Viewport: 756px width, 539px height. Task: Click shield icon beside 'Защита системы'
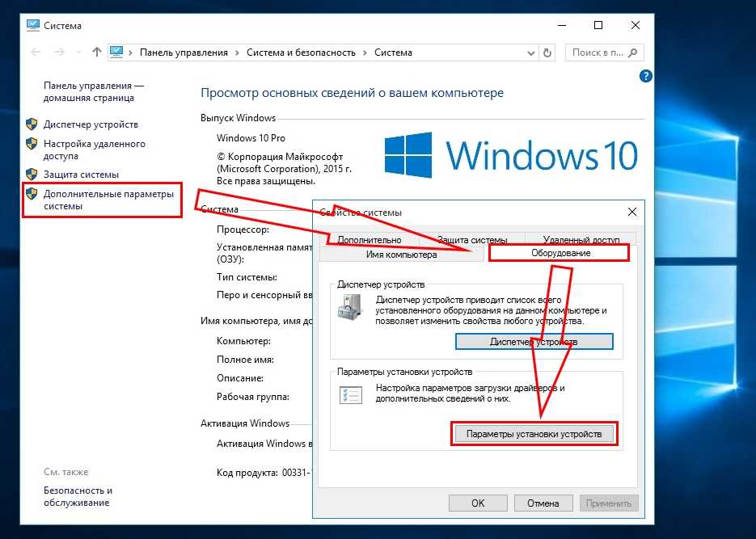click(x=32, y=175)
